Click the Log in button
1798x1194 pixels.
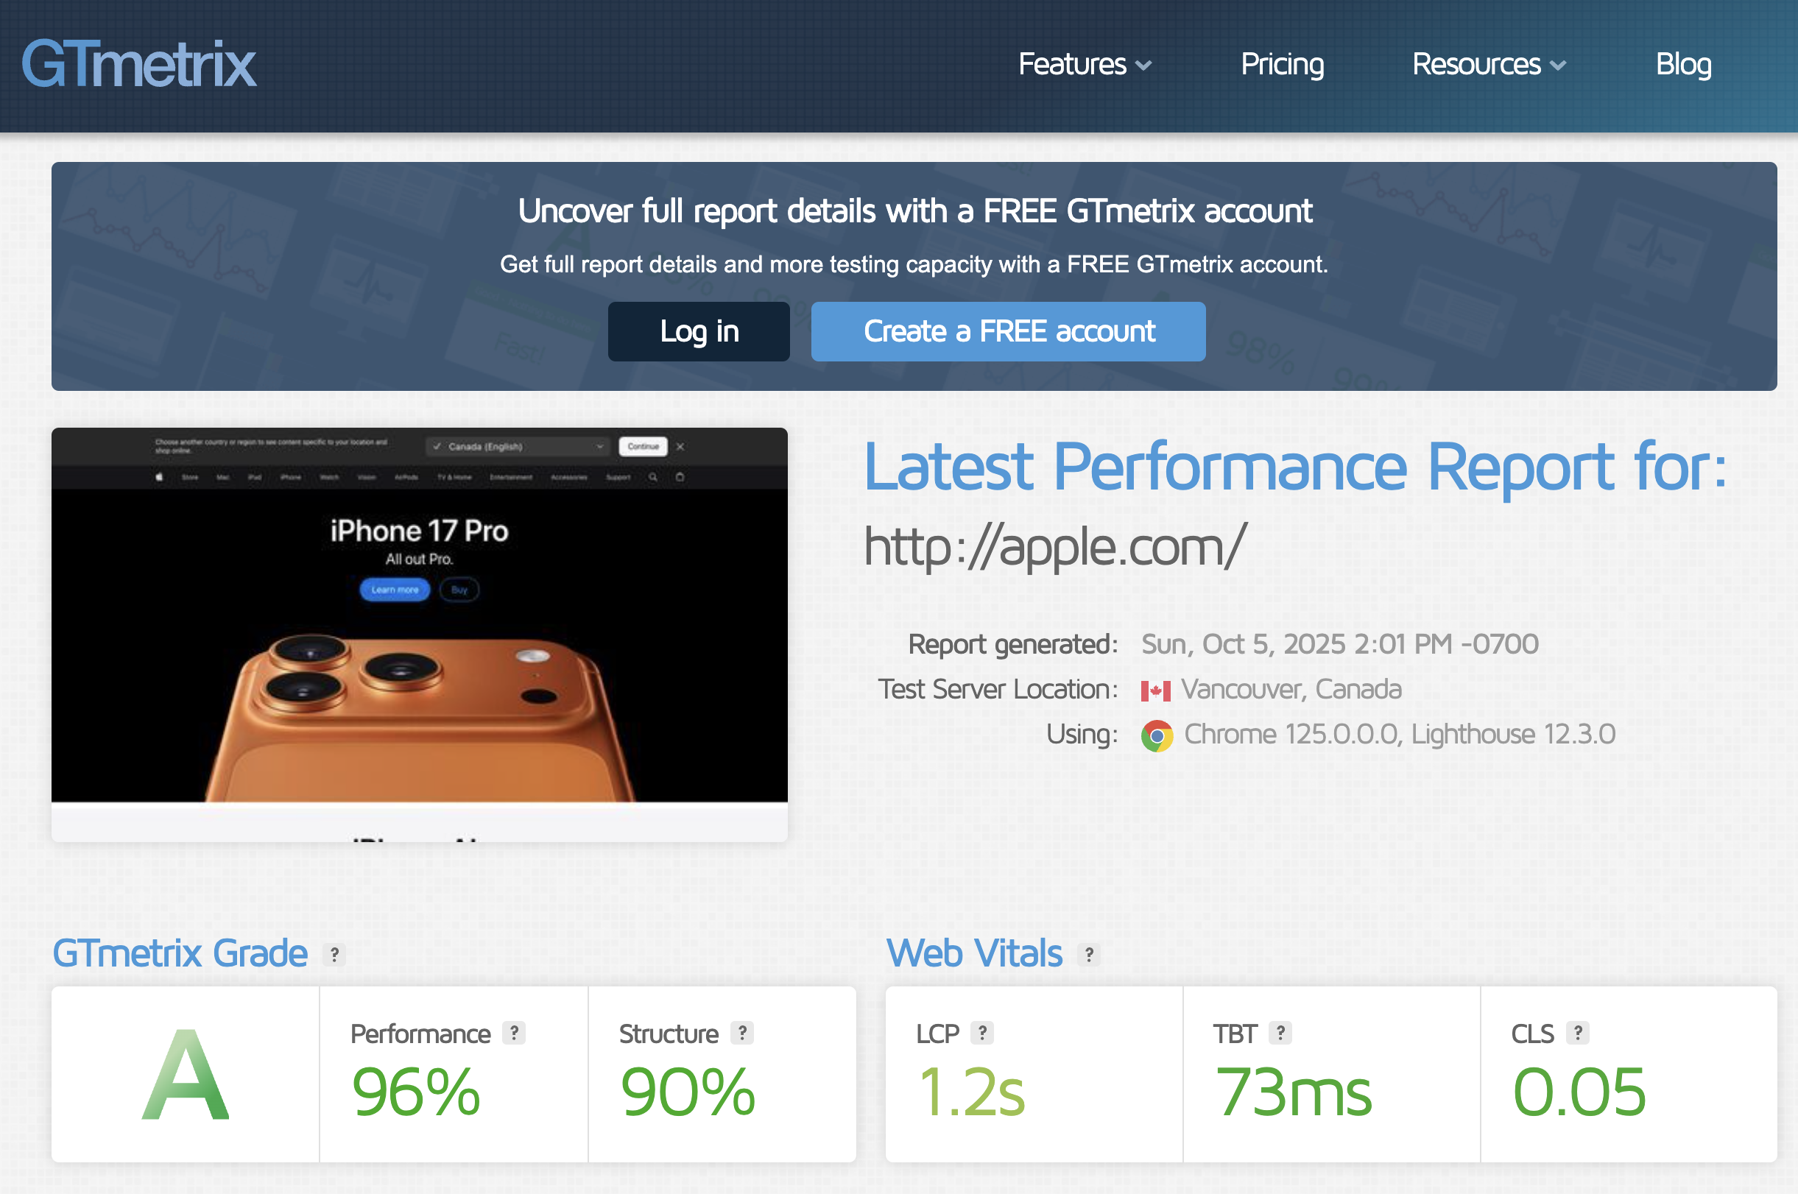[698, 331]
